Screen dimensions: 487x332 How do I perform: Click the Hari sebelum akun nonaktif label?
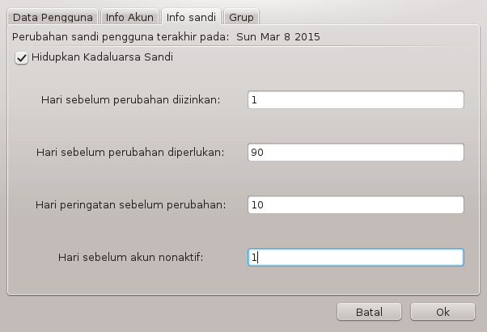[131, 258]
